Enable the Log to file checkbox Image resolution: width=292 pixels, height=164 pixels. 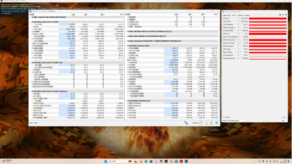click(224, 117)
